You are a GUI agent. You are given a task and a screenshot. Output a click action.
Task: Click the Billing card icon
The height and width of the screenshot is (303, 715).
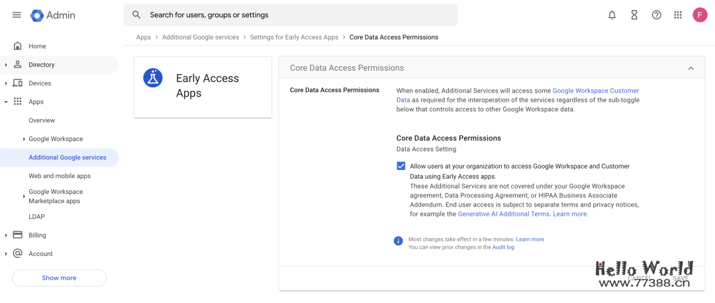18,235
